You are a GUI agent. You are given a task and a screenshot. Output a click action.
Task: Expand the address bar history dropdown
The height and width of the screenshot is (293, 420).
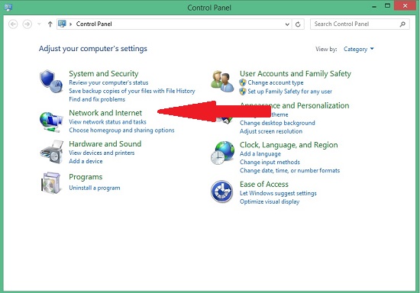click(x=287, y=24)
